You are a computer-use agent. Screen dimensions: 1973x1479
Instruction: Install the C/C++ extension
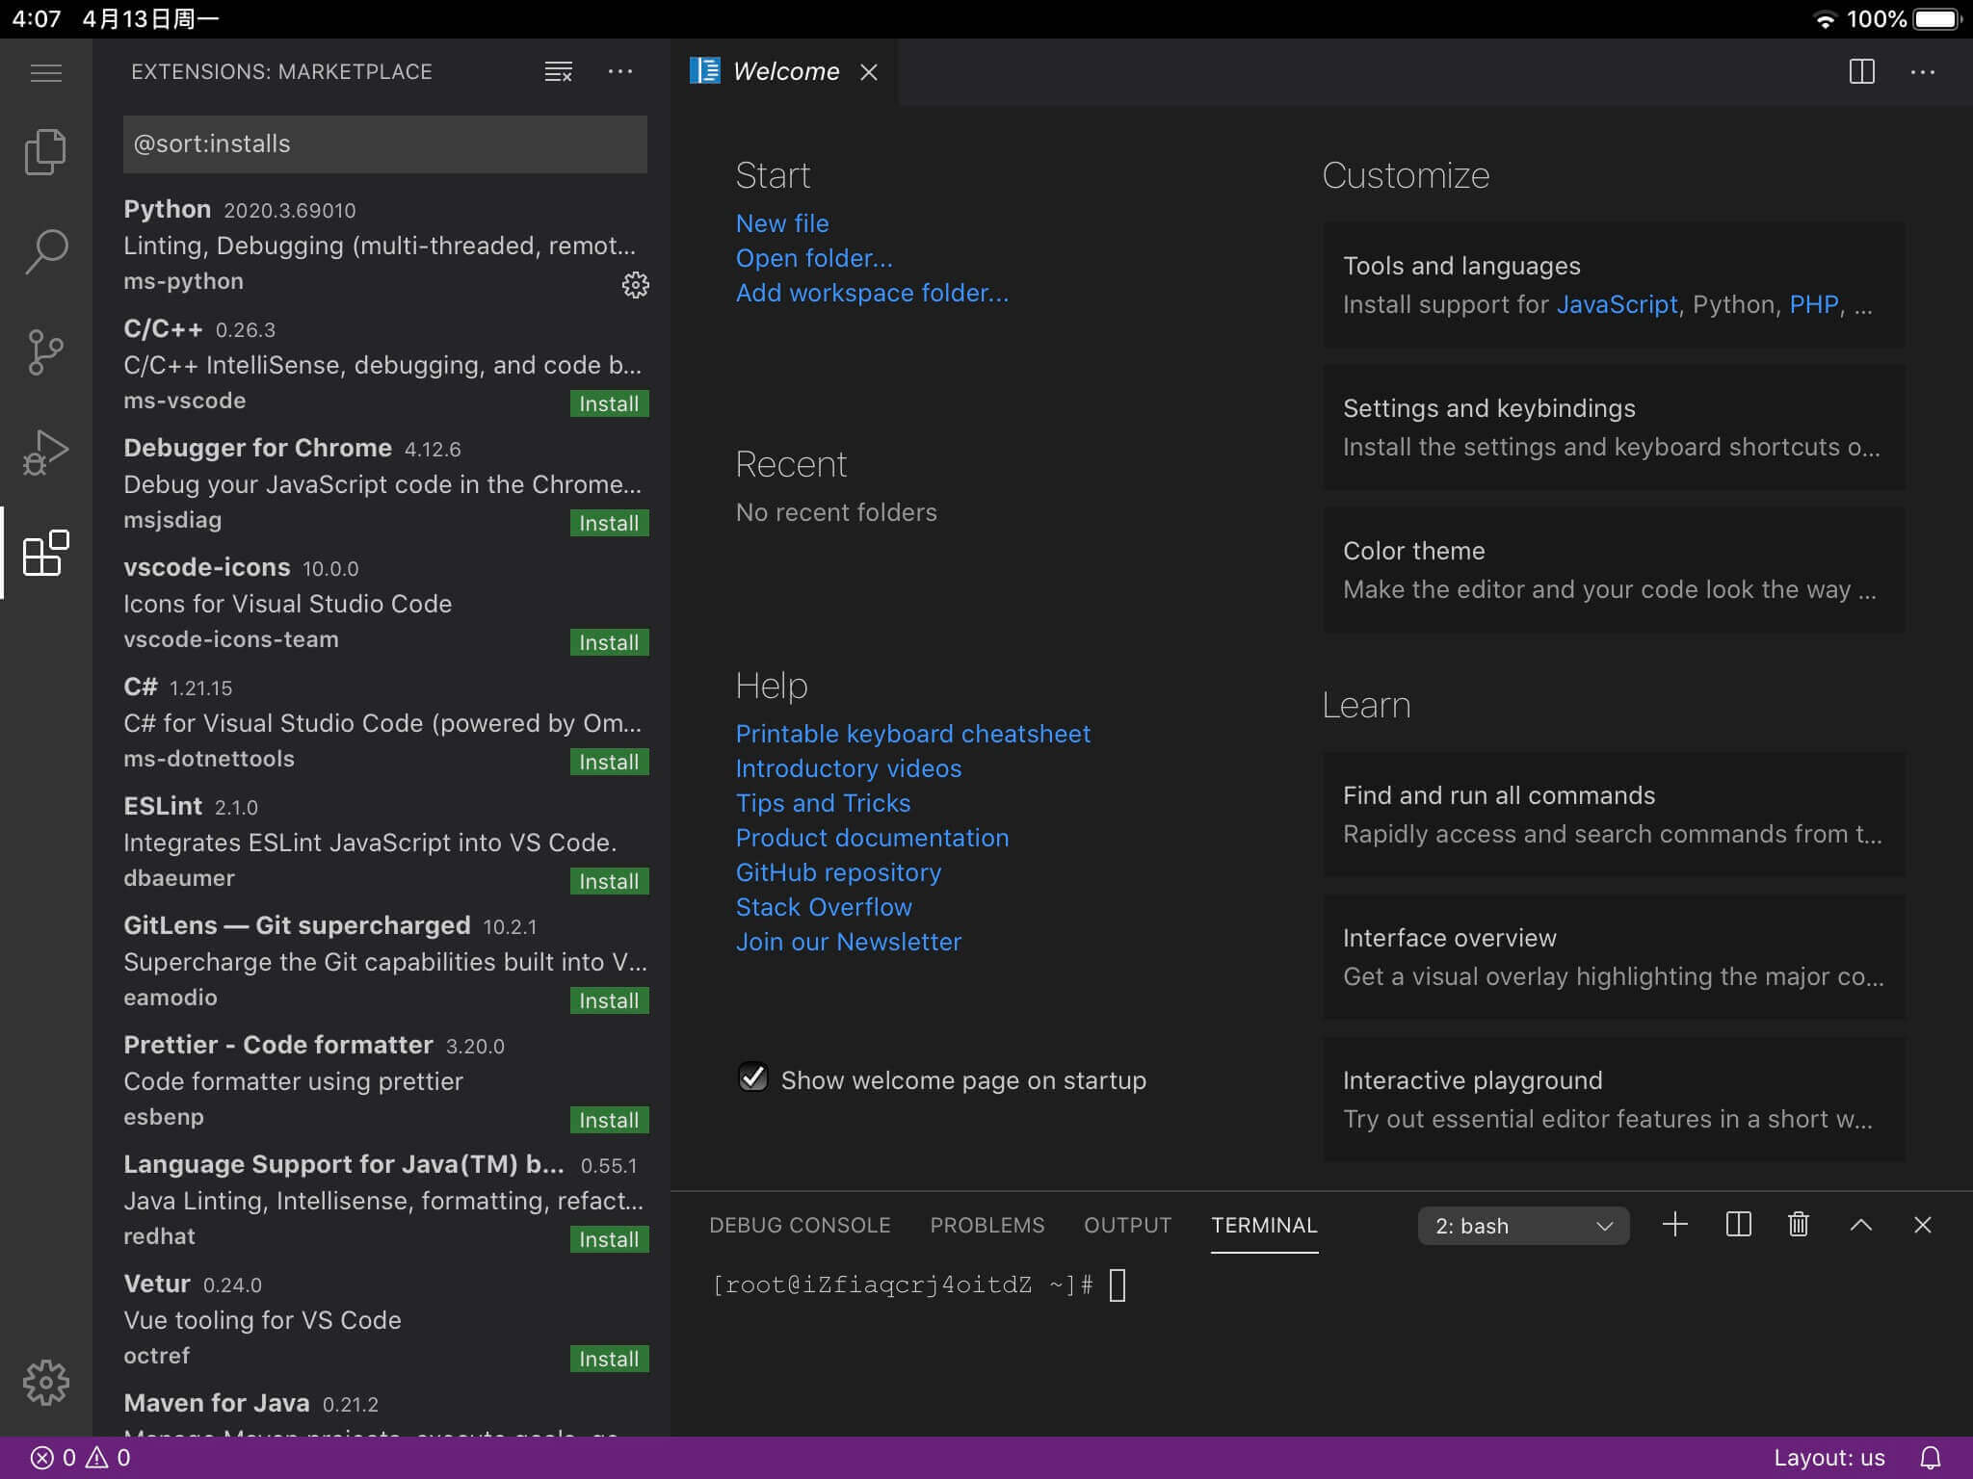609,403
